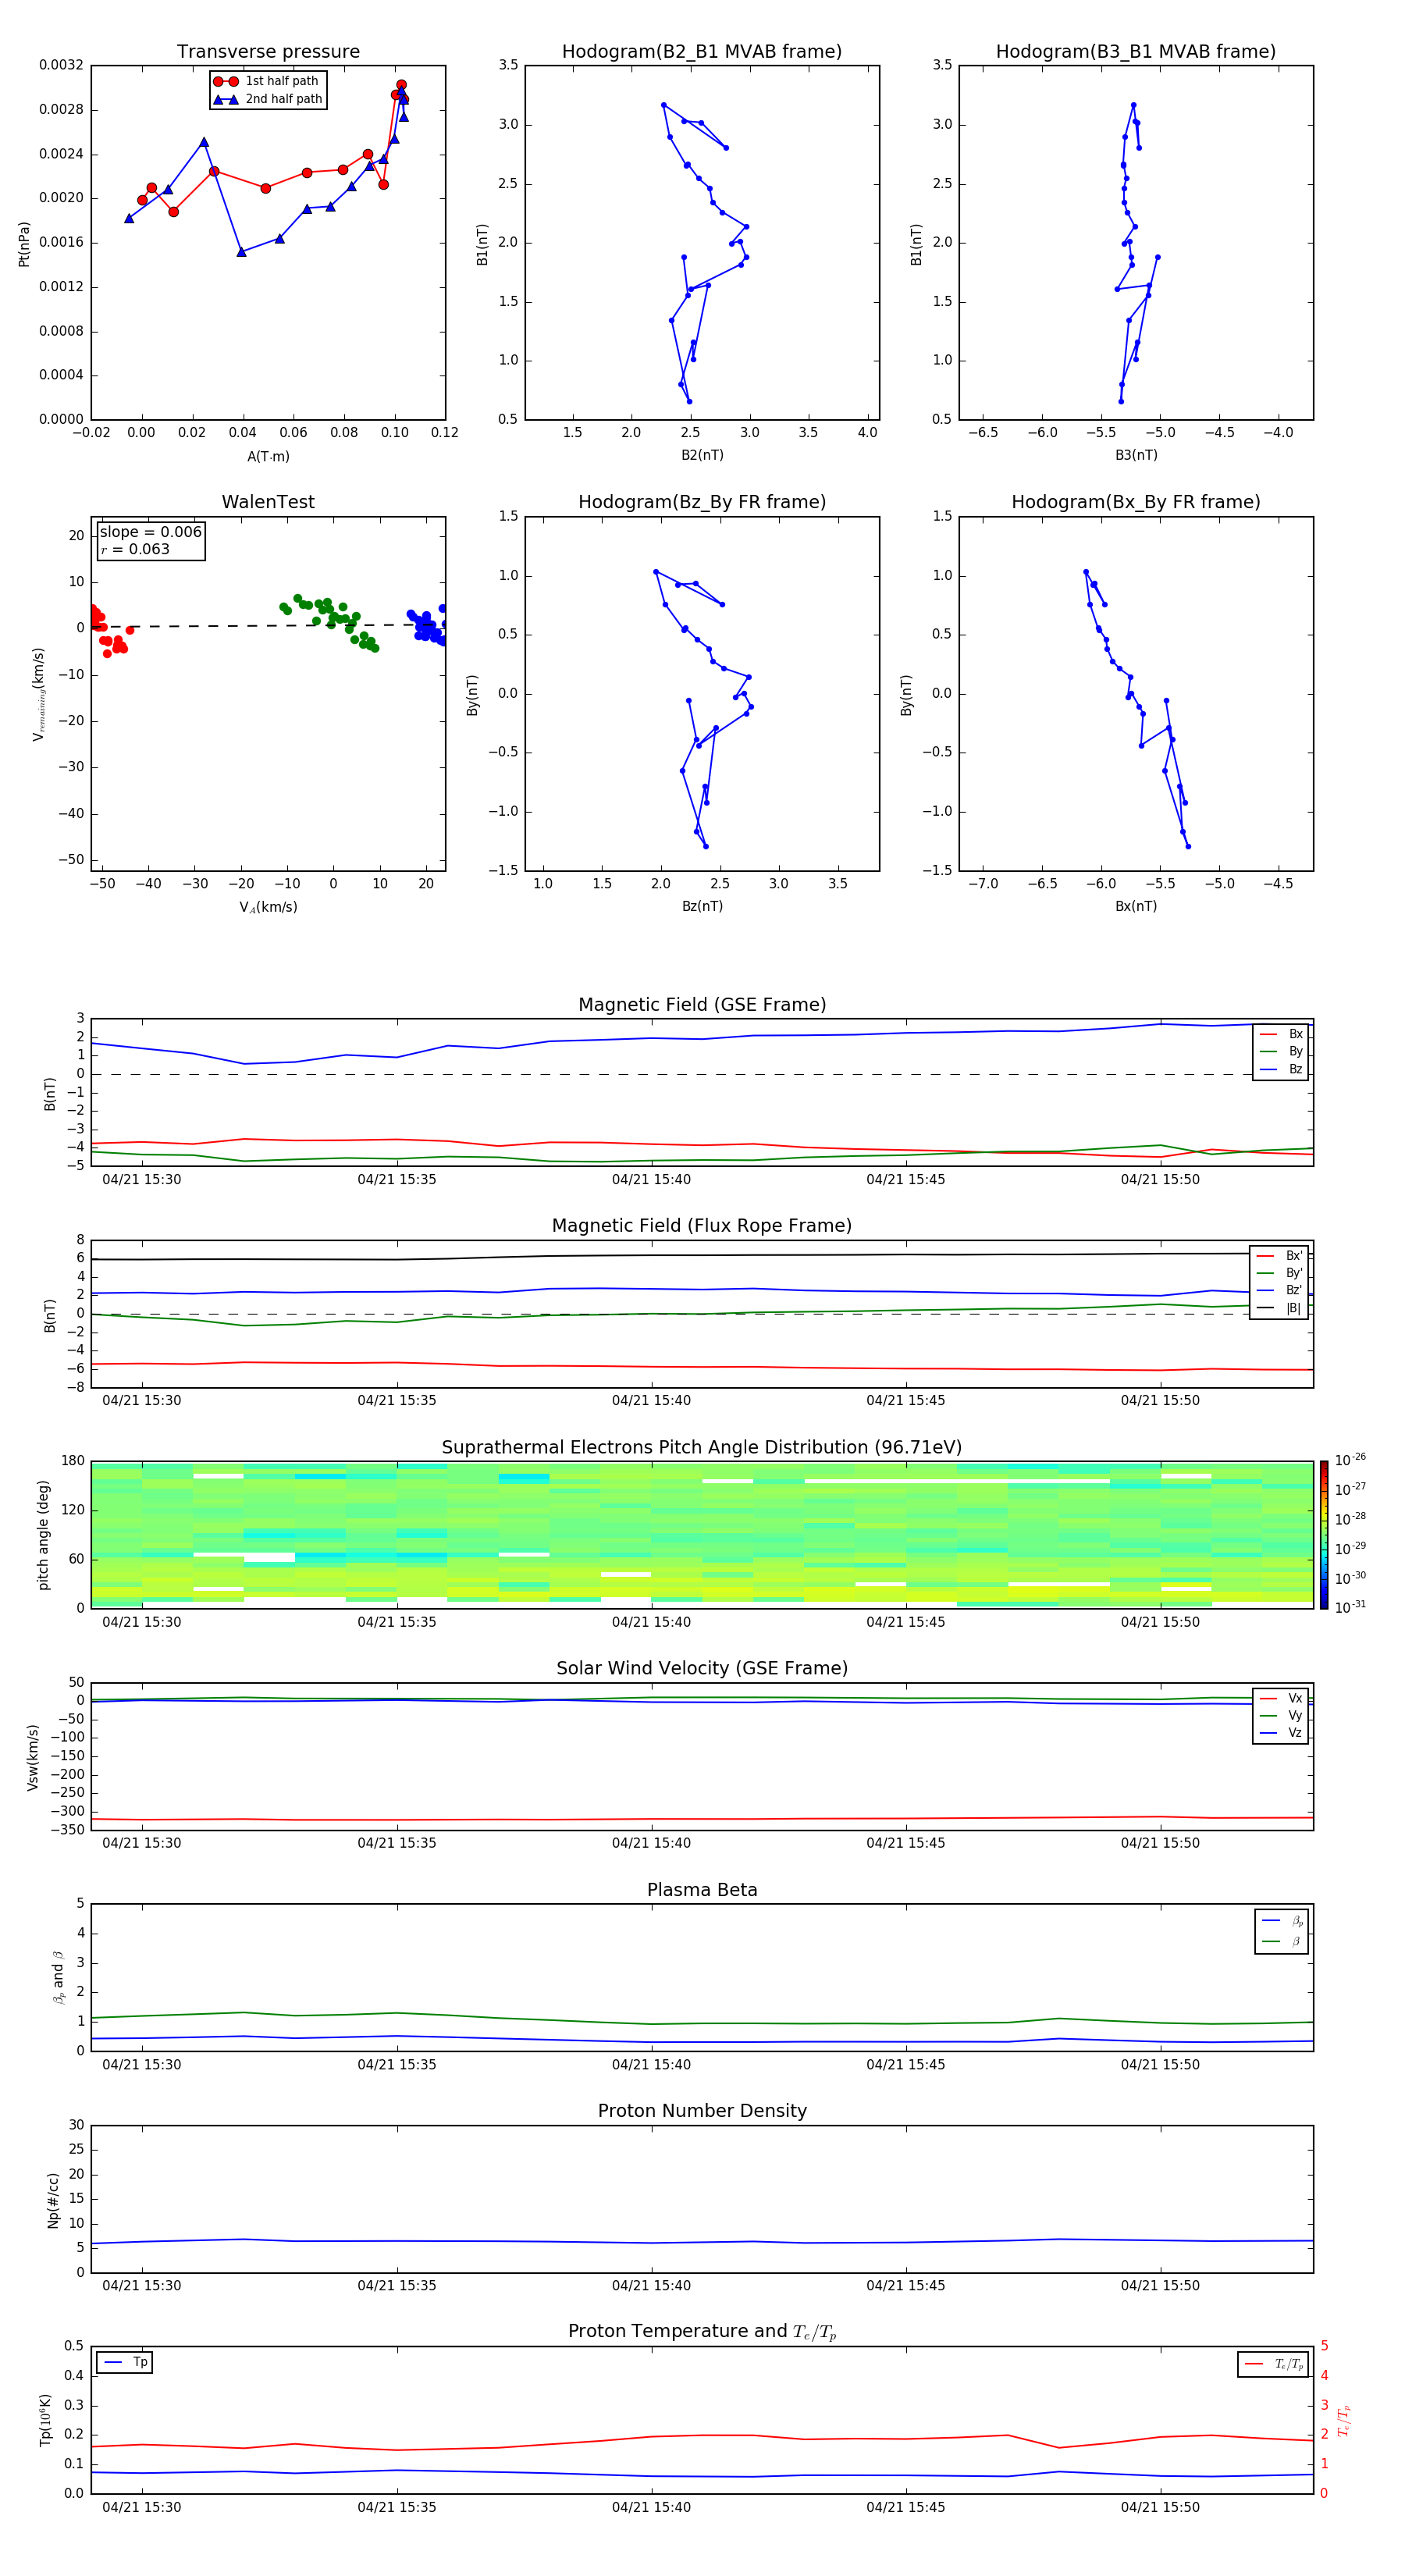1405x2576 pixels.
Task: Click the Vy entry in velocity legend
Action: [x=1281, y=1716]
